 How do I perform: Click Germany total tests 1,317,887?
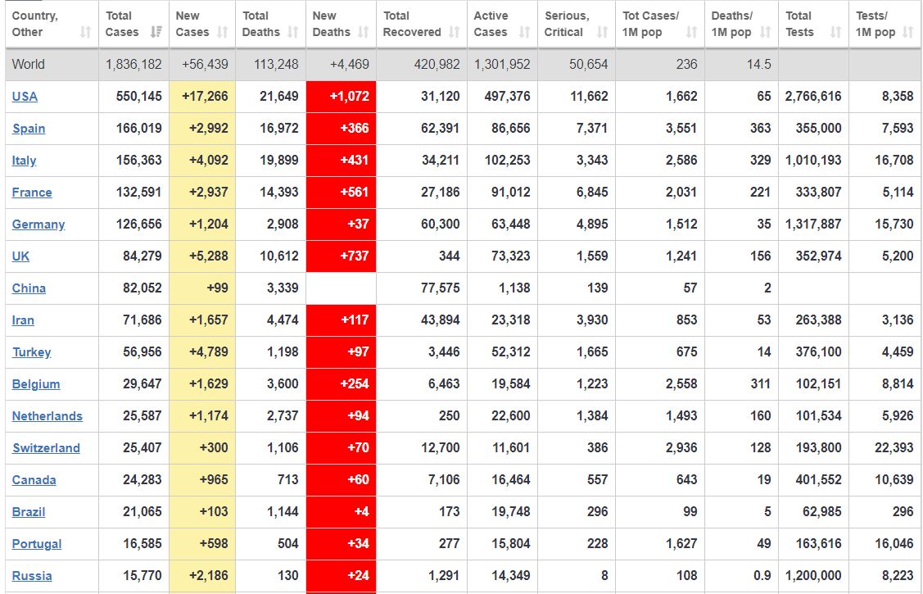[x=813, y=224]
